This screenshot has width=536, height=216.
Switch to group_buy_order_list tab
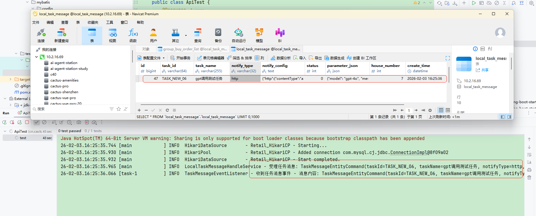[193, 49]
